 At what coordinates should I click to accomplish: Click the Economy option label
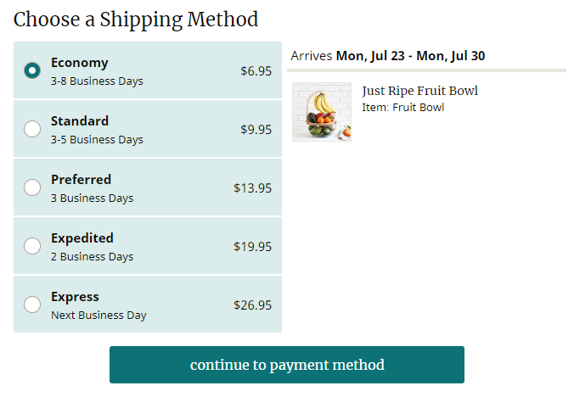click(x=80, y=63)
